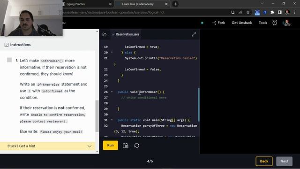The width and height of the screenshot is (300, 169).
Task: Select the Learn Java Codecademy tab
Action: pos(138,4)
